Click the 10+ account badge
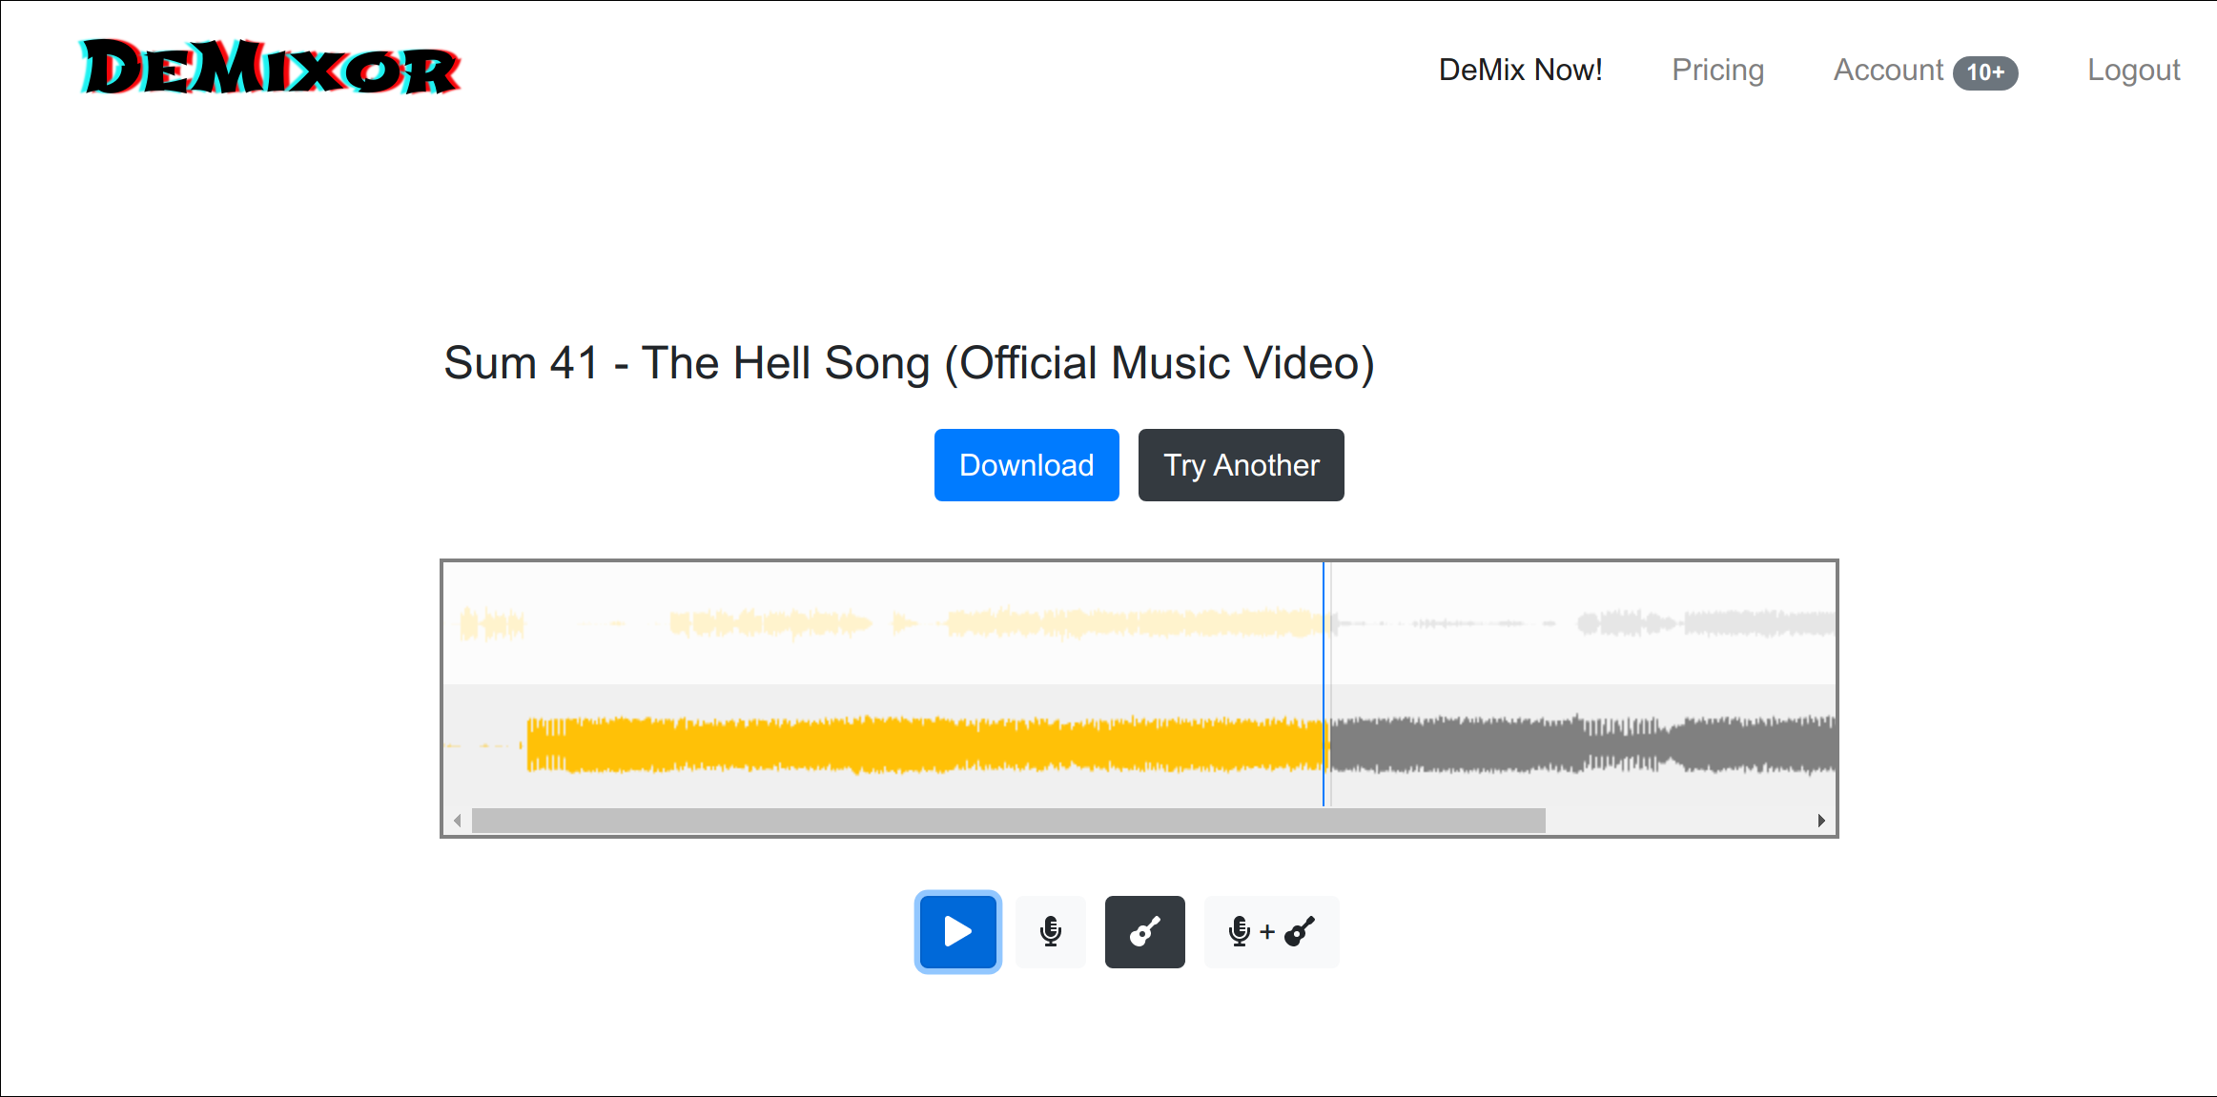Image resolution: width=2217 pixels, height=1097 pixels. pyautogui.click(x=1985, y=72)
